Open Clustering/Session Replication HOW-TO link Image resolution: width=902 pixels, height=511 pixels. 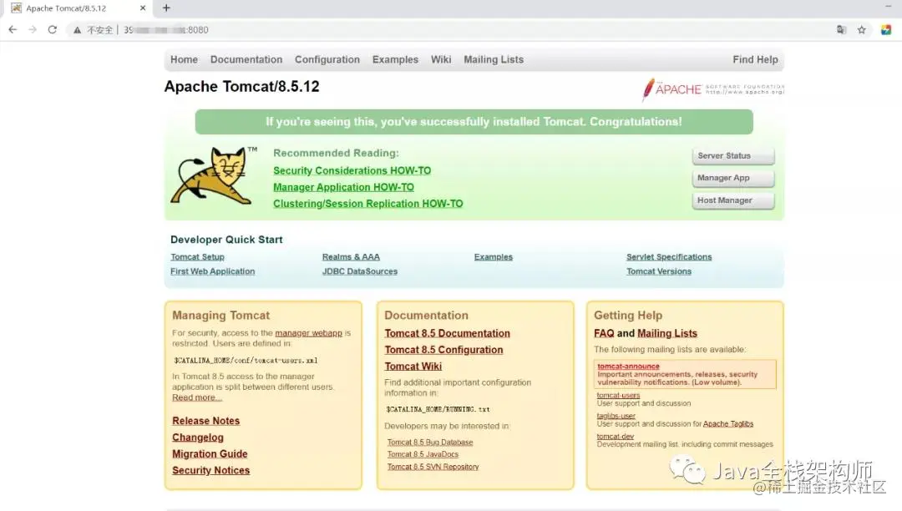click(x=368, y=204)
